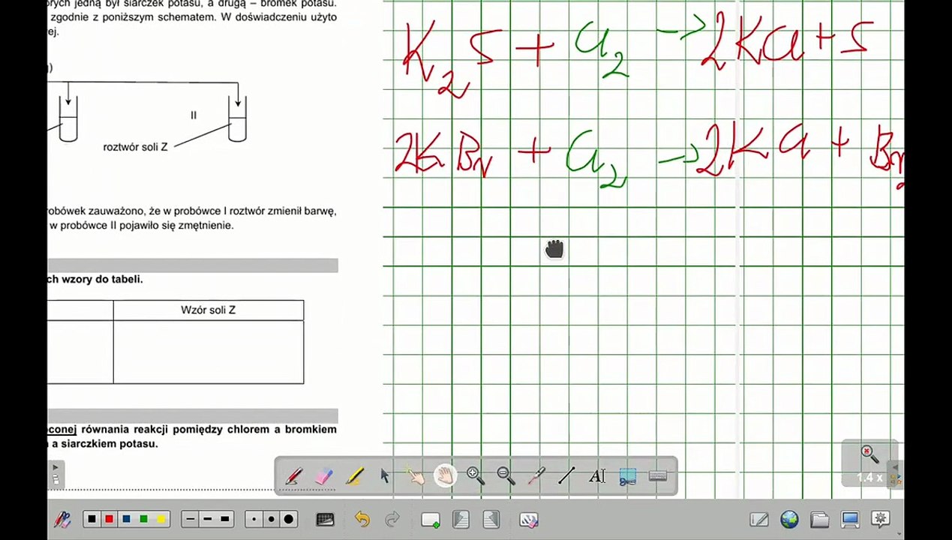Show the virtual keyboard from floating toolbar
Viewport: 952px width, 540px height.
tap(658, 476)
